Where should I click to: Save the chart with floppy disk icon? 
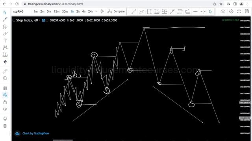click(x=247, y=11)
